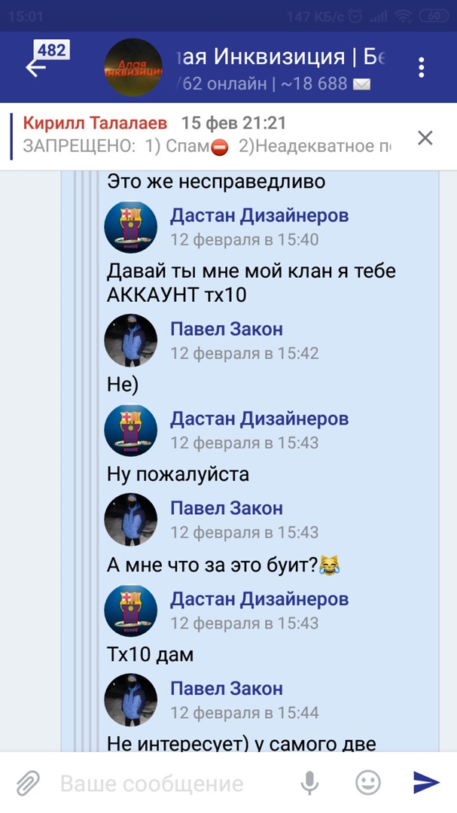The image size is (457, 813).
Task: Open Павел Закон avatar at 15:44
Action: click(131, 700)
